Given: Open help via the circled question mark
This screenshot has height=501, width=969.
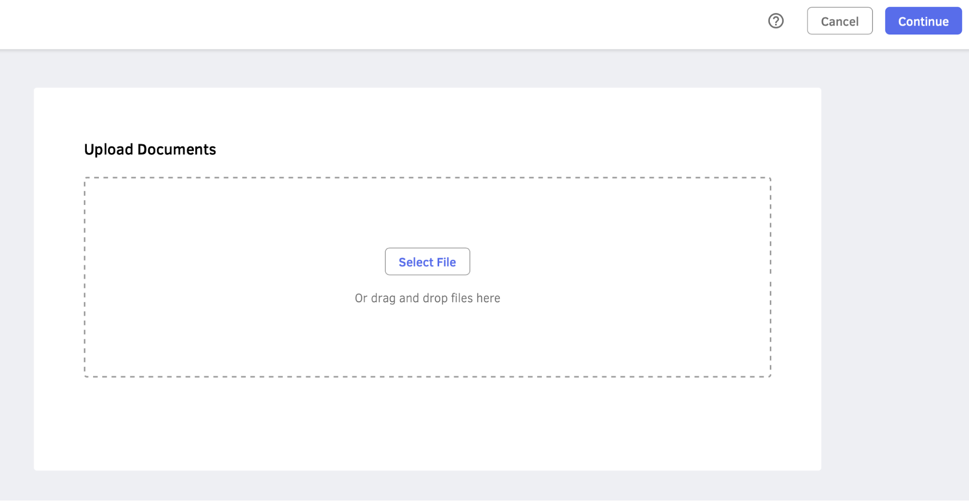Looking at the screenshot, I should (776, 21).
